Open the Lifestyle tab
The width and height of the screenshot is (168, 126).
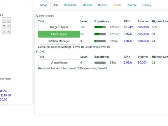[x=87, y=5]
